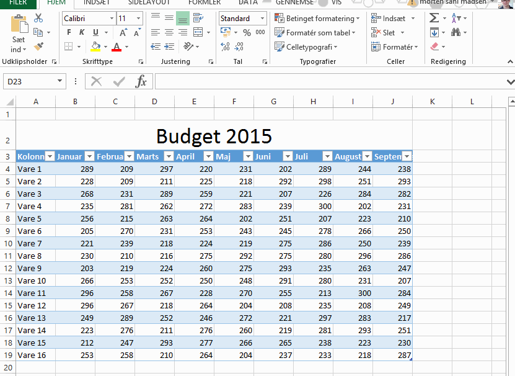
Task: Click Formatér som tabel button
Action: point(316,32)
